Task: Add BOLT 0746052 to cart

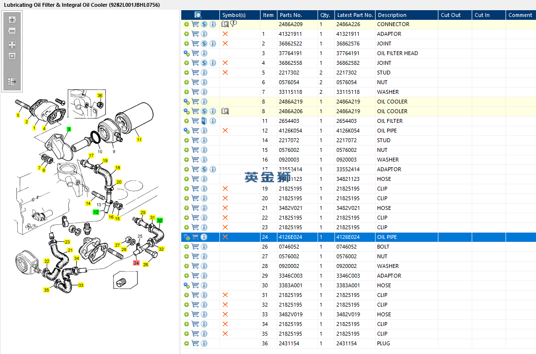Action: pyautogui.click(x=195, y=247)
